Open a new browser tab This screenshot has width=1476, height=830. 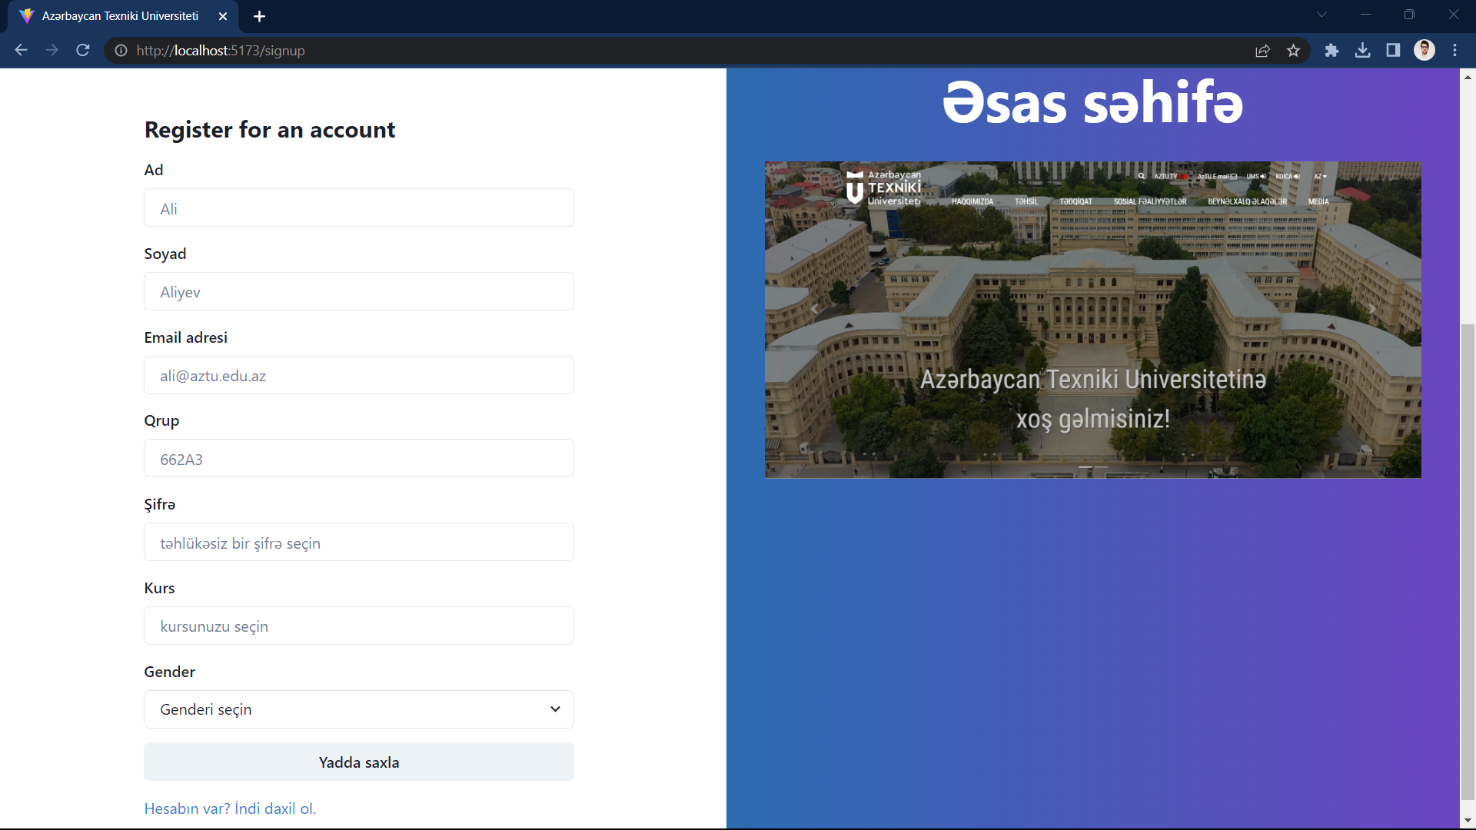click(259, 16)
